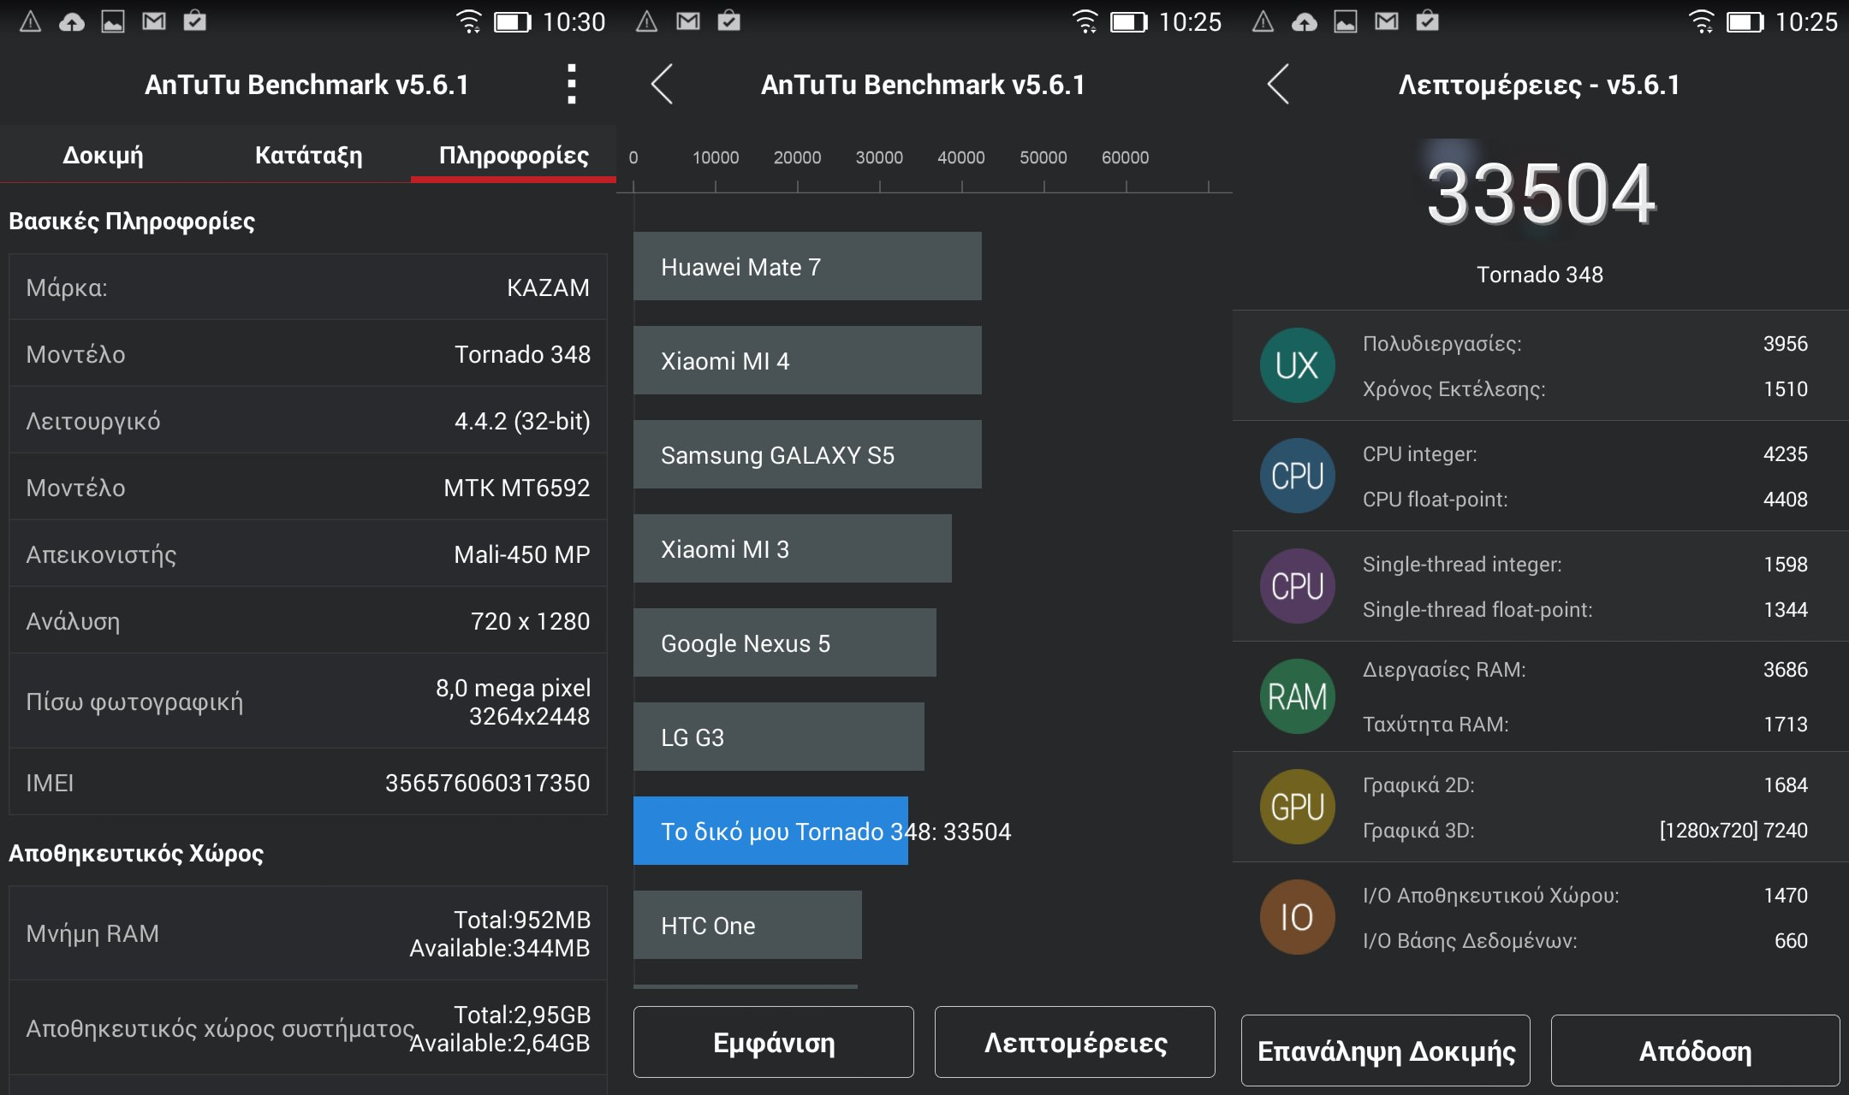Tap the CPU float-point score 4408
The height and width of the screenshot is (1095, 1849).
tap(1786, 500)
